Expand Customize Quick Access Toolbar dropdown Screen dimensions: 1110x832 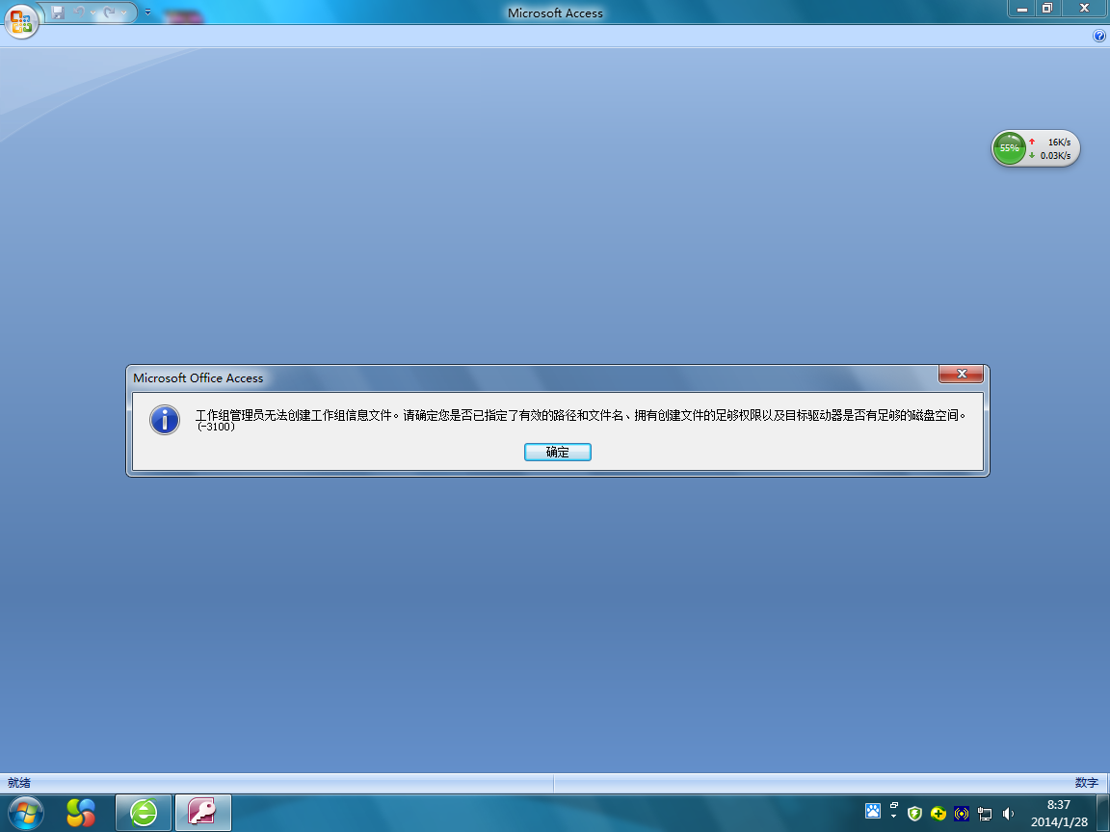(x=148, y=12)
